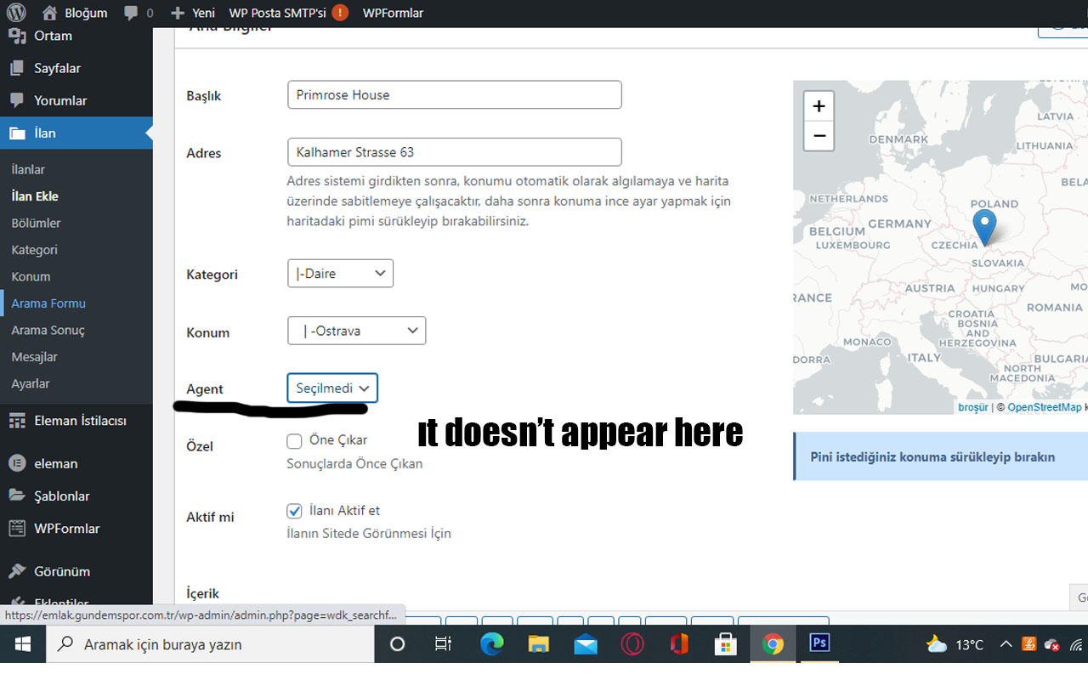Enable the Öne Çıkar checkbox

[294, 441]
